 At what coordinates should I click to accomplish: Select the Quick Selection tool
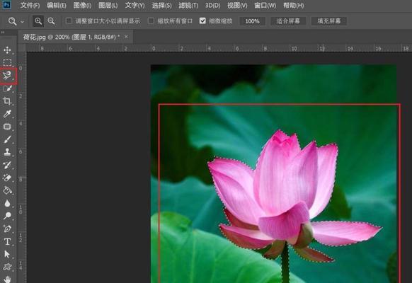coord(7,88)
